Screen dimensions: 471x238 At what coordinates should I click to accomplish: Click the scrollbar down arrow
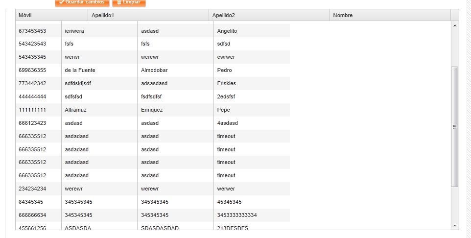tap(455, 225)
